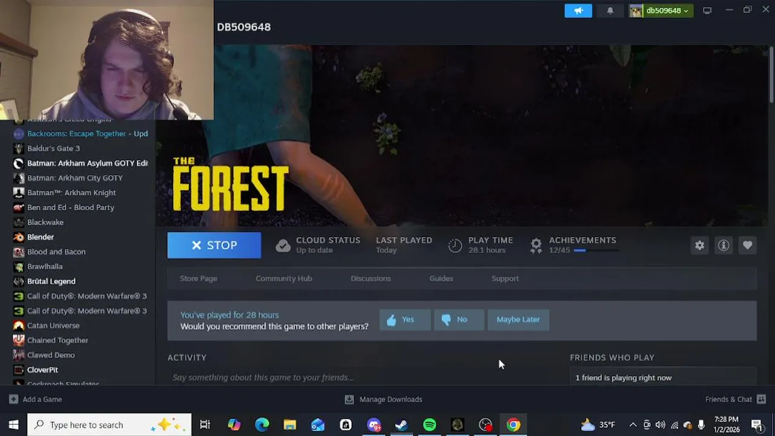Open The Forest game settings gear
The width and height of the screenshot is (775, 436).
pyautogui.click(x=699, y=245)
